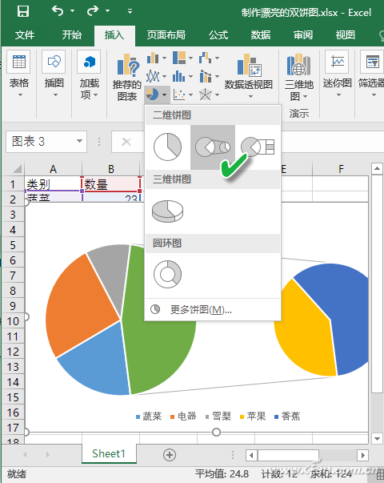
Task: Click the Save icon in quick access toolbar
Action: (23, 11)
